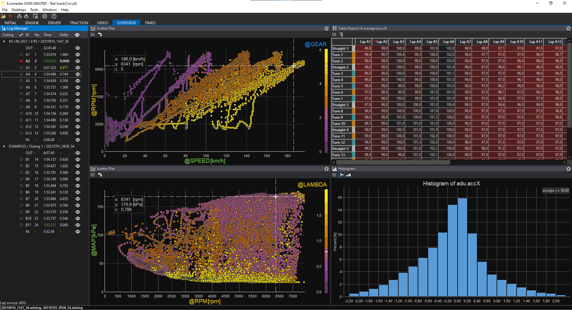Click the Lap A5 column header
Screen dimensions: 572x310
[x=432, y=42]
